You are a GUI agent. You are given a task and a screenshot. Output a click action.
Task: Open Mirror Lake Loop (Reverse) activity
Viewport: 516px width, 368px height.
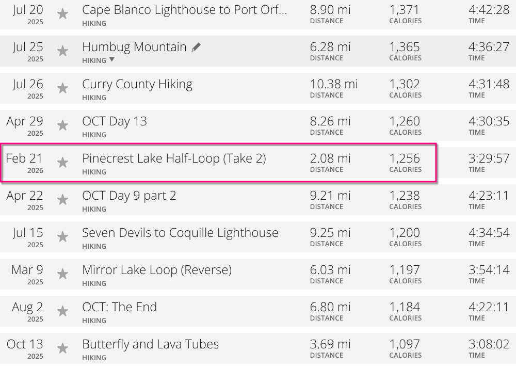click(x=157, y=270)
